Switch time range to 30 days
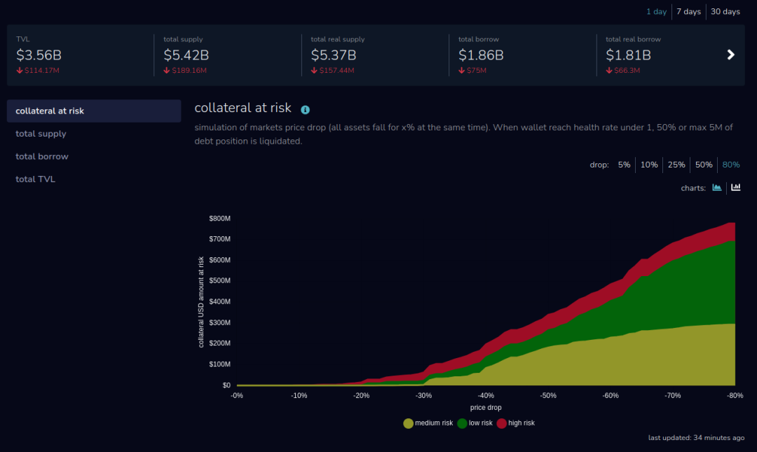 (725, 12)
